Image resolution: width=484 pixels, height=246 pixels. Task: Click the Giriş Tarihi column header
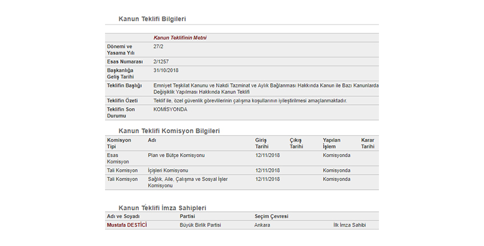[x=261, y=143]
